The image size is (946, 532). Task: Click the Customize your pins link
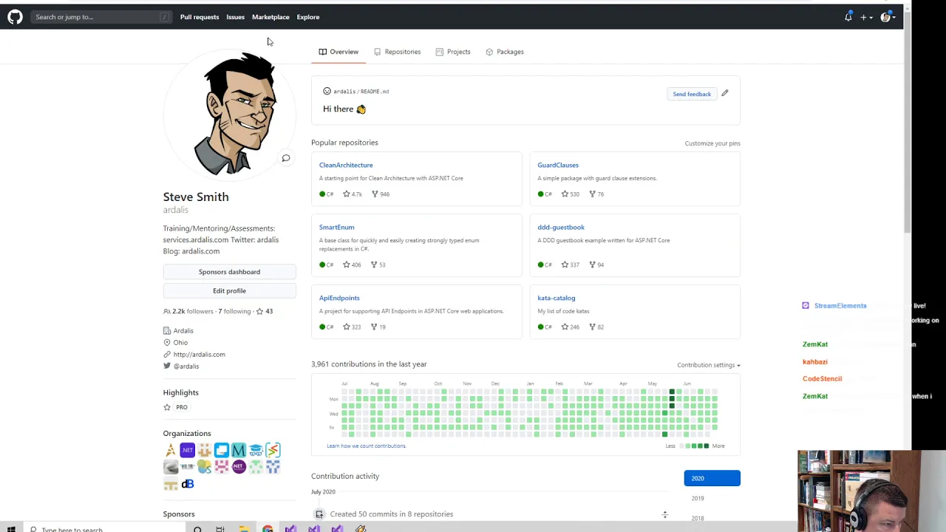712,143
